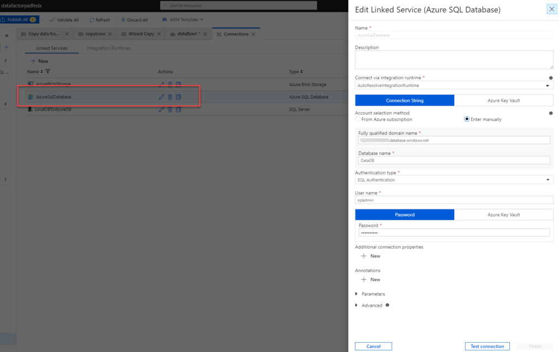The image size is (559, 352).
Task: Add new additional connection property
Action: (371, 256)
